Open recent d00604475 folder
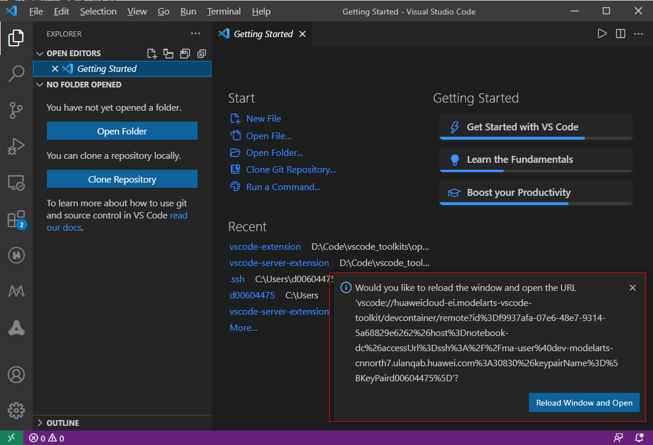Image resolution: width=653 pixels, height=445 pixels. pyautogui.click(x=252, y=295)
